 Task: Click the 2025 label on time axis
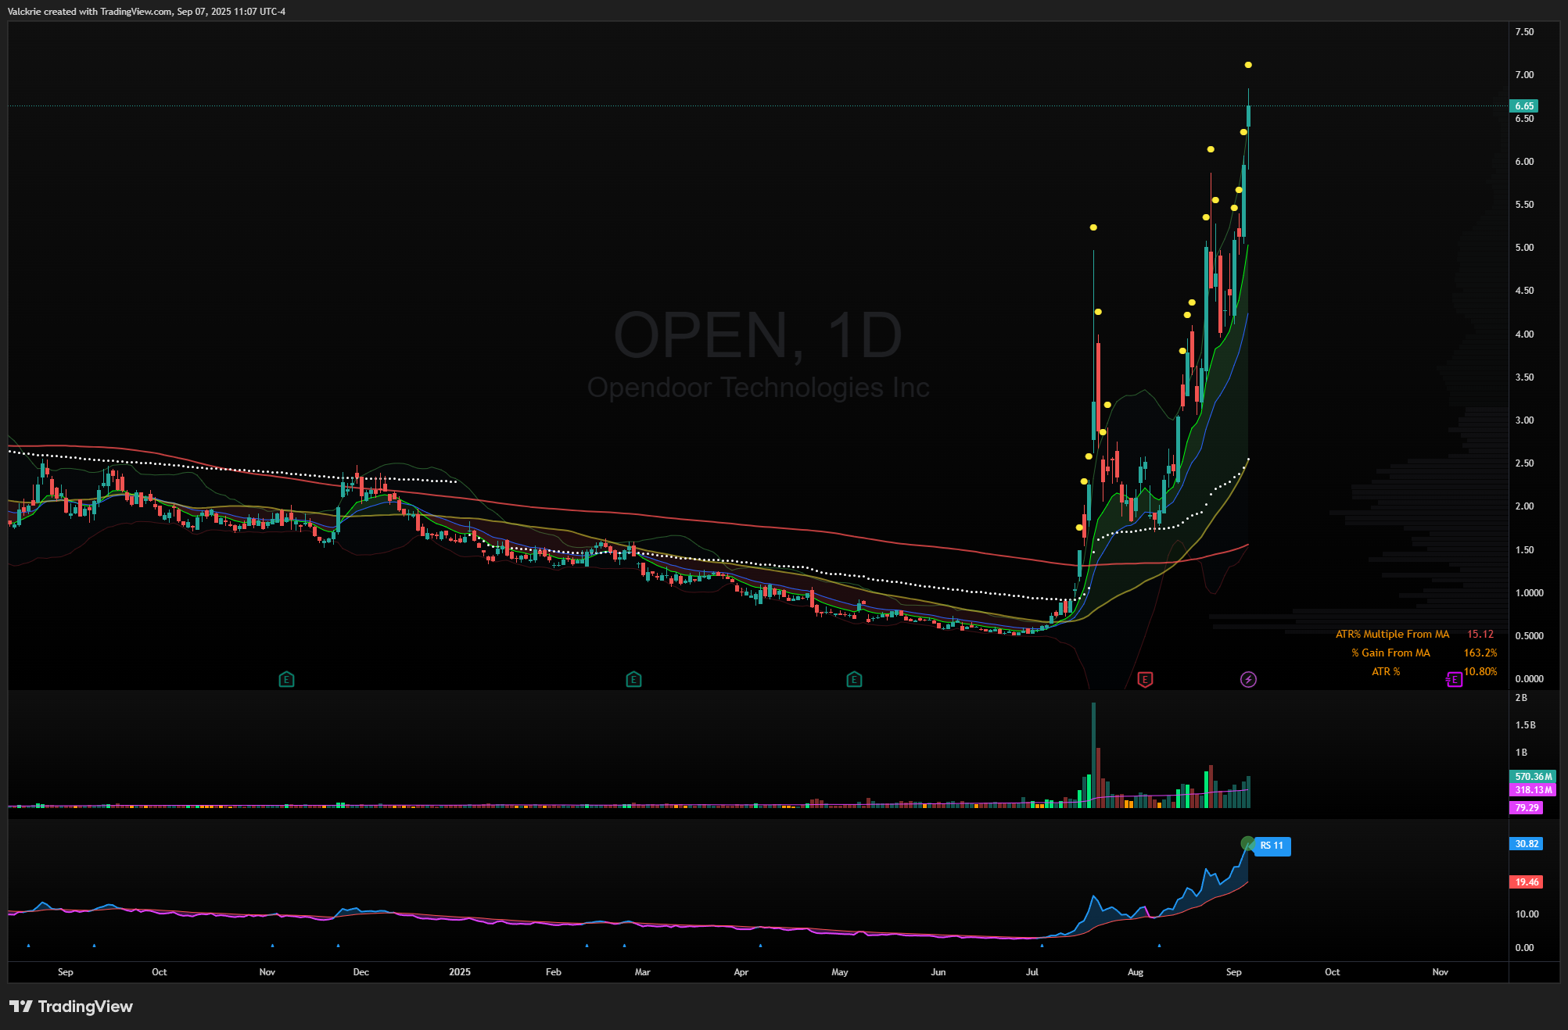point(460,972)
